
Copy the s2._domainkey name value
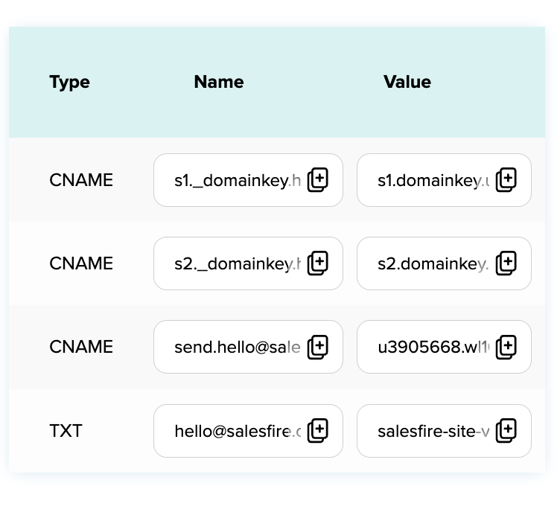(318, 263)
